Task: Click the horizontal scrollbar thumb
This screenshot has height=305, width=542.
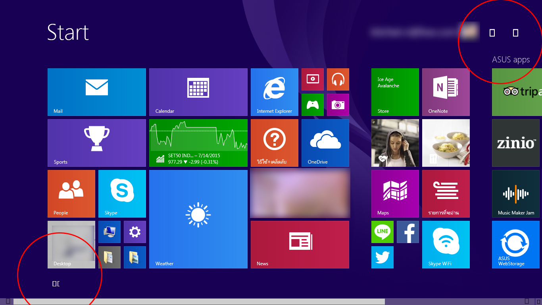Action: (199, 301)
